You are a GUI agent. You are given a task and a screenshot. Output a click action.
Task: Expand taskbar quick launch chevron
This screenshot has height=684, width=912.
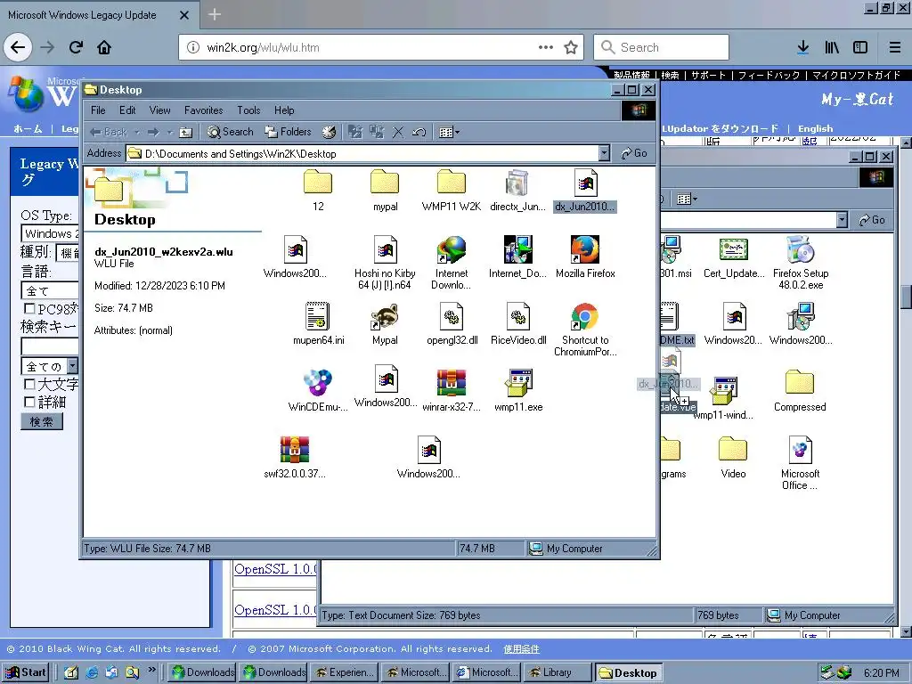(151, 670)
